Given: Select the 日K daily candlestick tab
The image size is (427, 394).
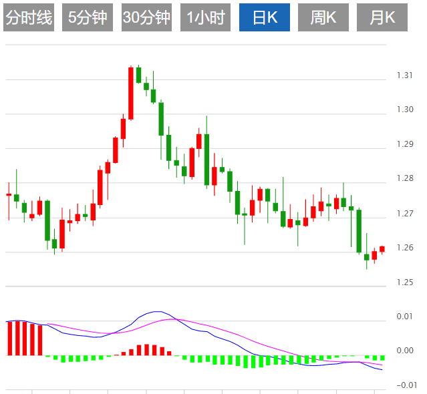Looking at the screenshot, I should 265,17.
